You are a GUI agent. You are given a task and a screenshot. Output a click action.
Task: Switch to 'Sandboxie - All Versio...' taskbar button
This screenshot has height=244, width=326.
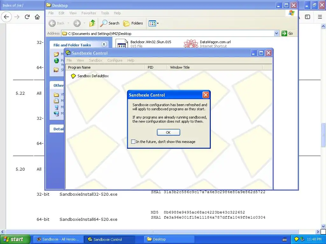click(58, 239)
